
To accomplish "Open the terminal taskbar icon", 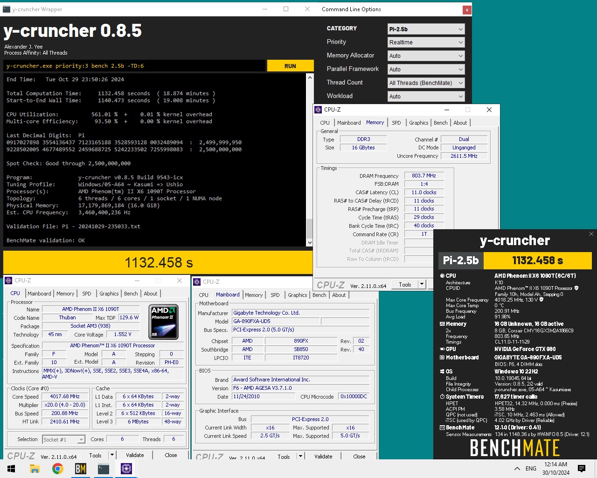I will (x=104, y=469).
